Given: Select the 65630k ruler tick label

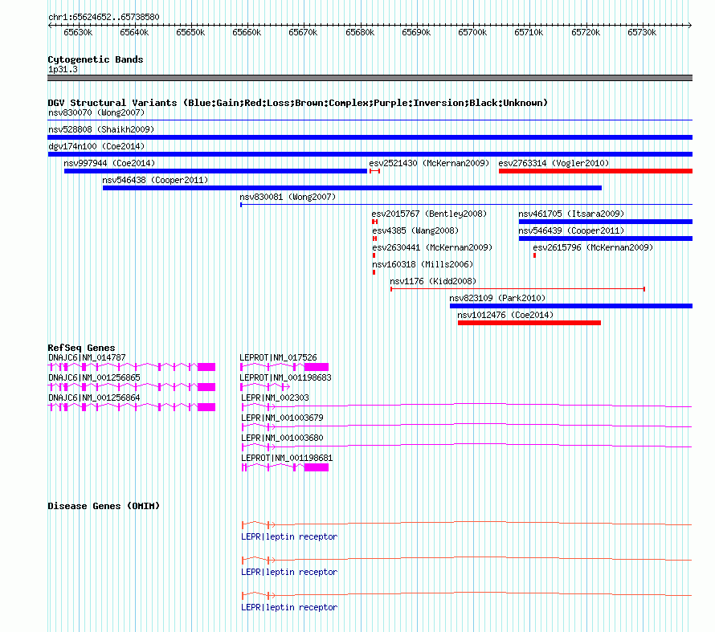Looking at the screenshot, I should pos(78,32).
